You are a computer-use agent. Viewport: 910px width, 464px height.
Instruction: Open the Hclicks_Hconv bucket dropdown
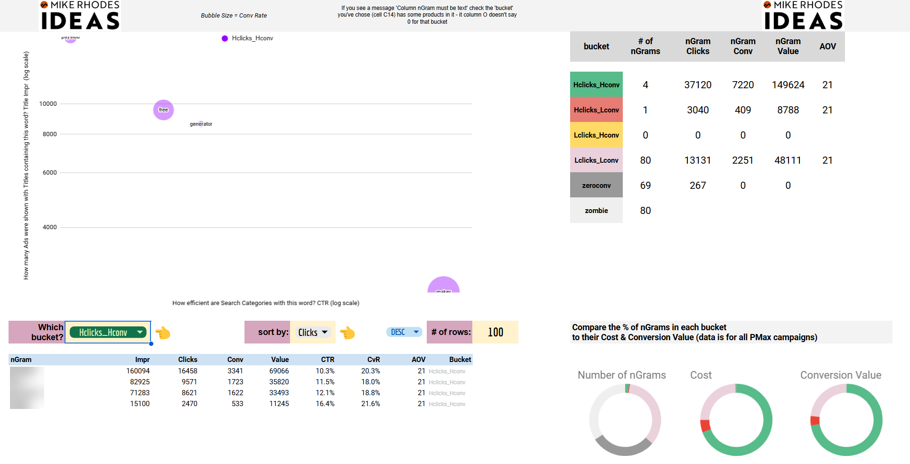point(108,333)
